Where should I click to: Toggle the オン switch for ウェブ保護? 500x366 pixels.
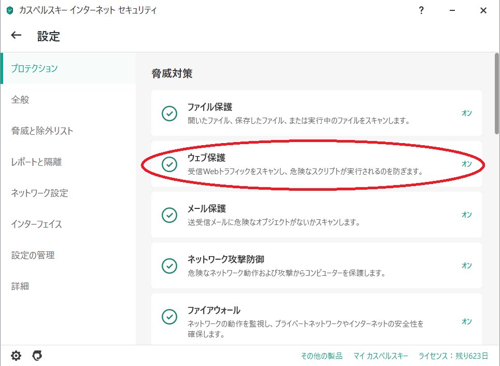[x=467, y=164]
